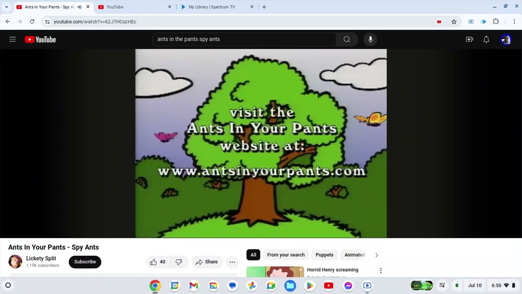522x294 pixels.
Task: Click the video player to pause
Action: click(x=261, y=143)
